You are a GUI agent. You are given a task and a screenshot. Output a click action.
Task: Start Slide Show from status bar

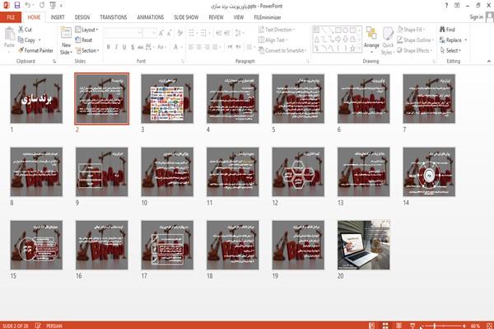pos(412,326)
